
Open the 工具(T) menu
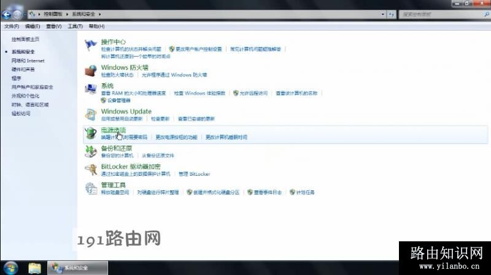(x=75, y=26)
